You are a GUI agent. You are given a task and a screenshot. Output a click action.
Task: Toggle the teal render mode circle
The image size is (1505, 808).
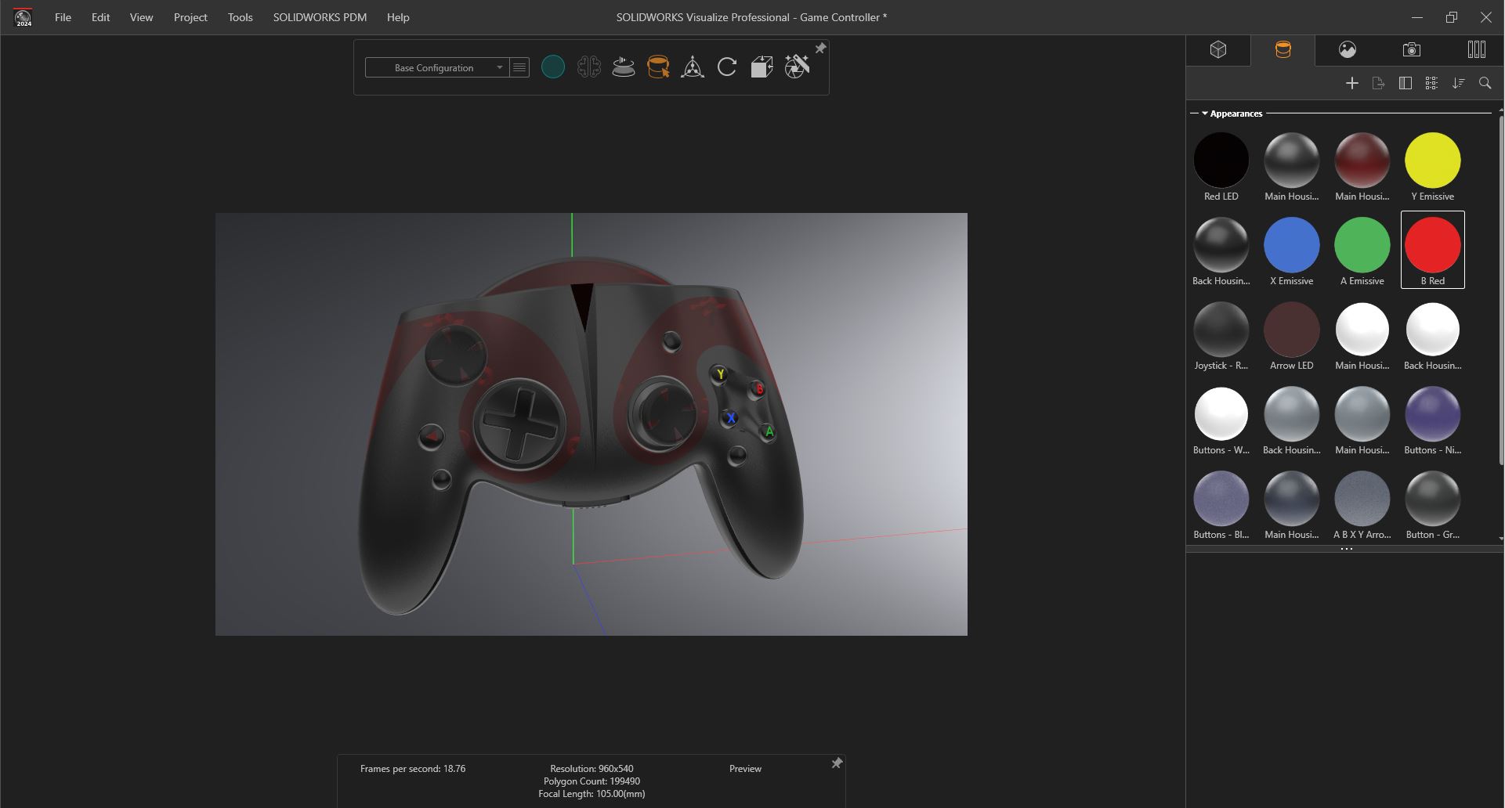point(553,67)
